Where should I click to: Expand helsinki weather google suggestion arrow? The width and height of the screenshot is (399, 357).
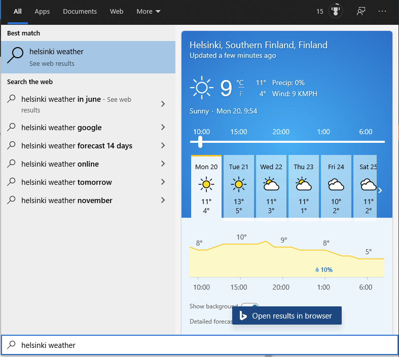[x=163, y=127]
